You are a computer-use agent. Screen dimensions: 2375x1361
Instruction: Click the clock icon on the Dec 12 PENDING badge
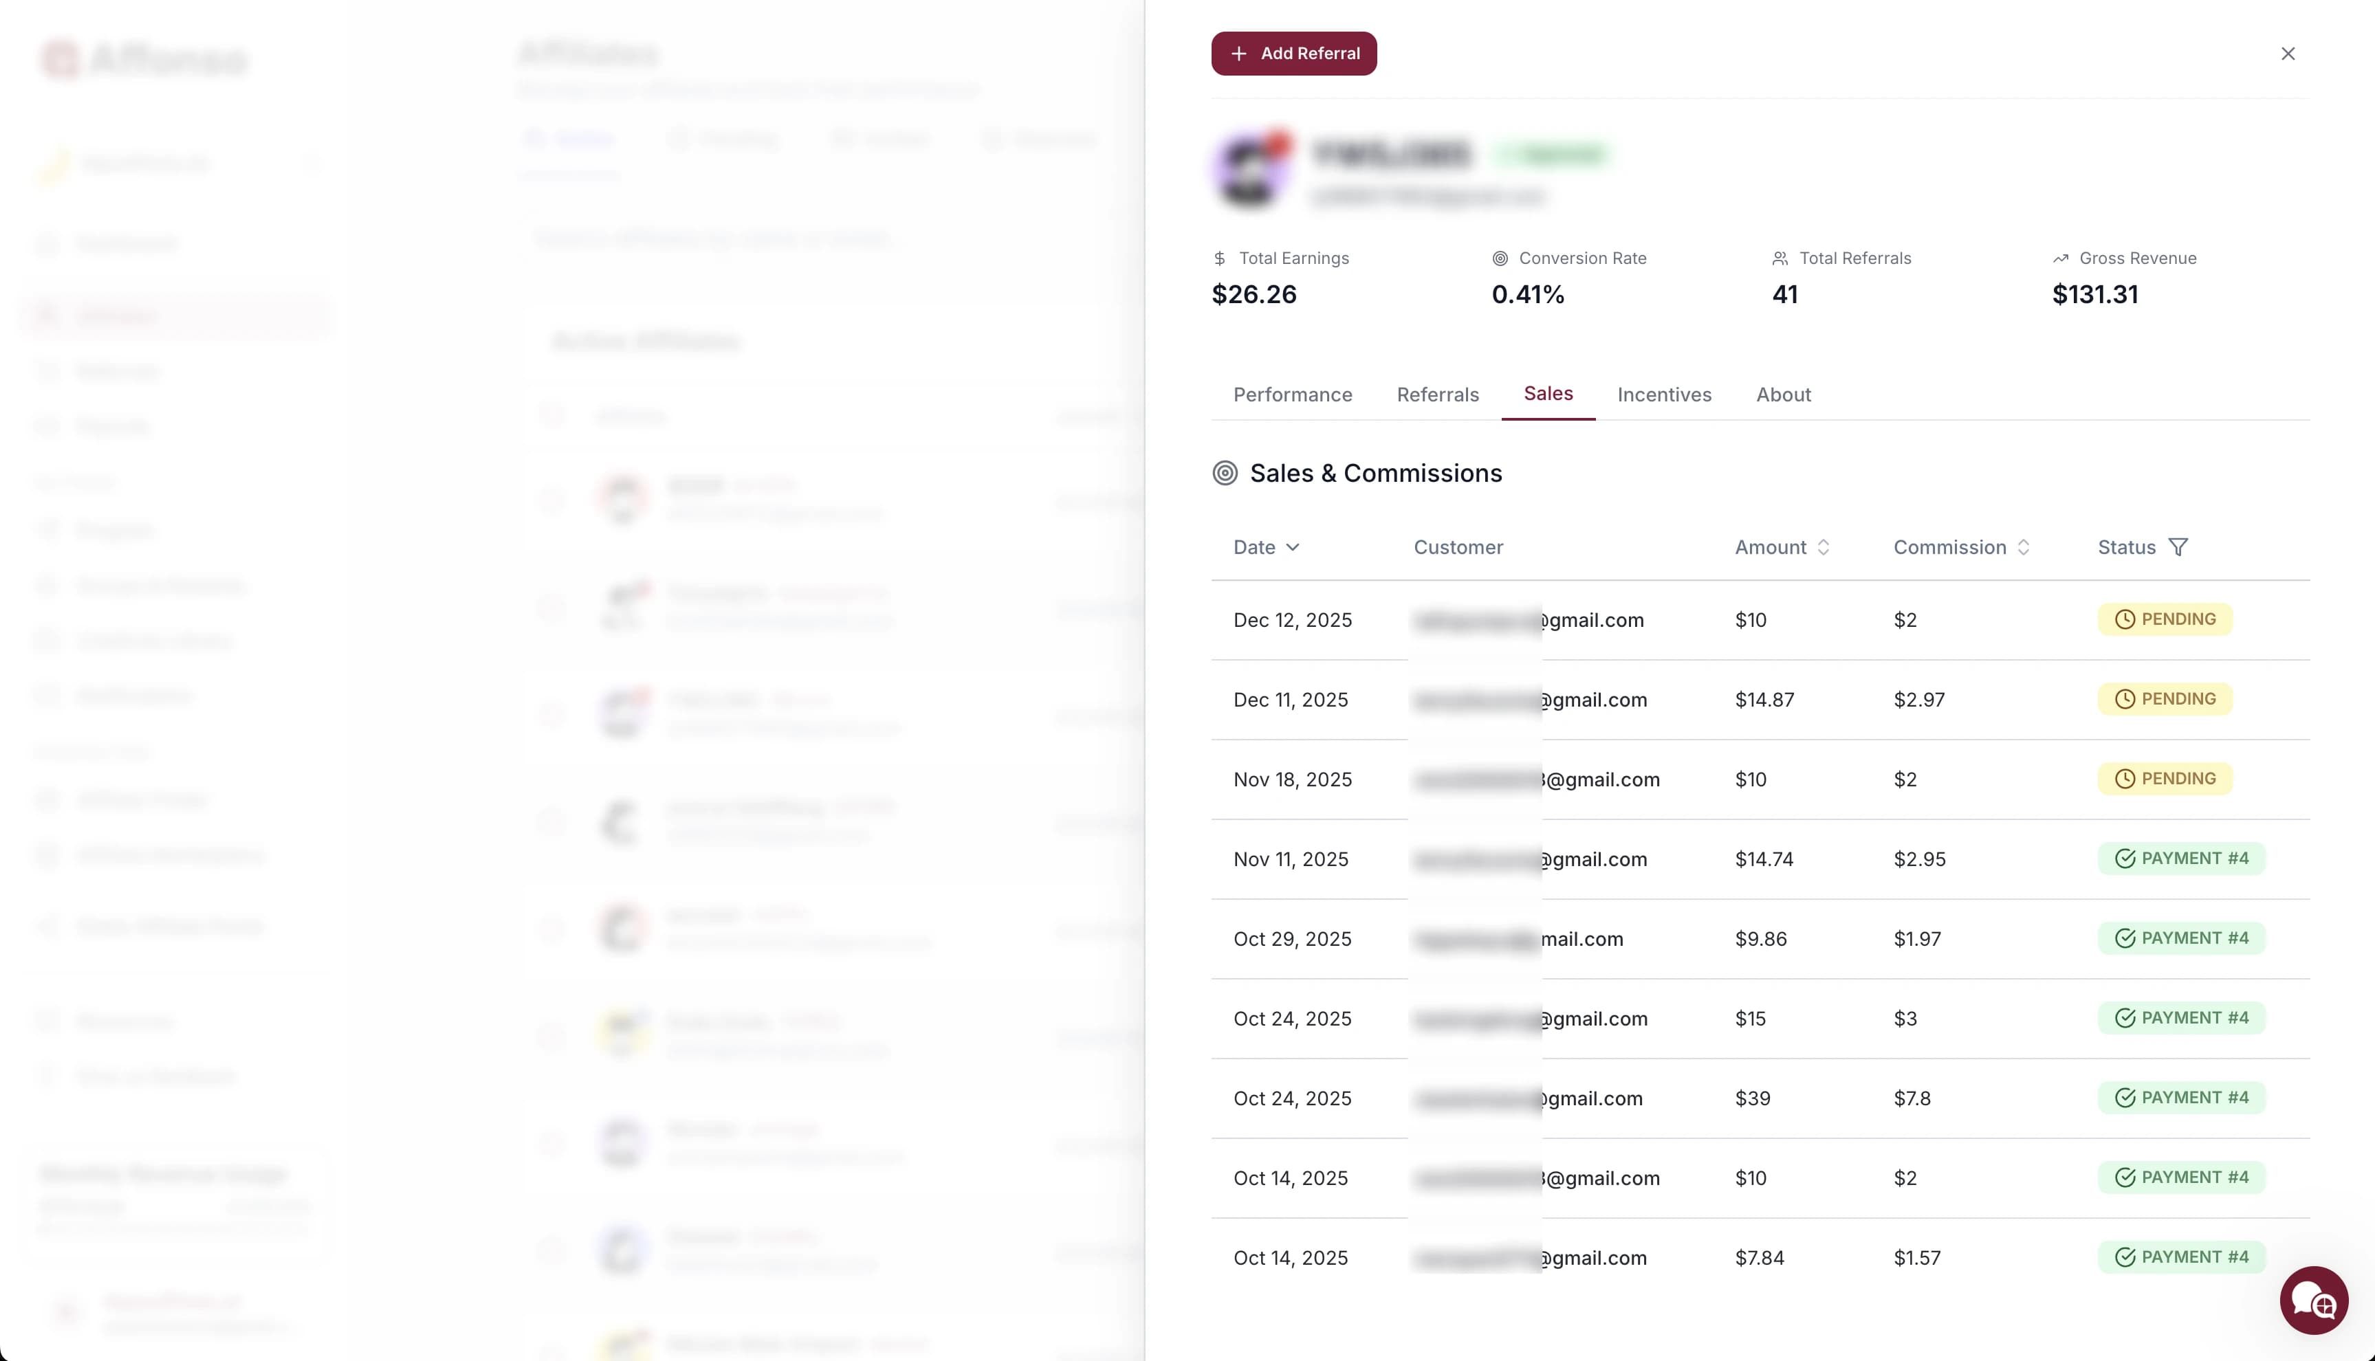2125,619
